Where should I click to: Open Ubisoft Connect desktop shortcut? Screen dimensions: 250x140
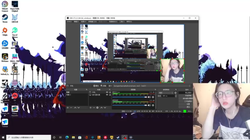[x=5, y=6]
